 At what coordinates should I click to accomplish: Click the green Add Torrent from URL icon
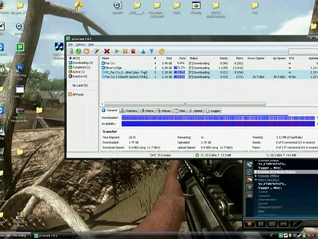pyautogui.click(x=79, y=51)
